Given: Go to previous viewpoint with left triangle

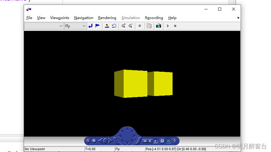Looking at the screenshot, I should pos(100,141).
